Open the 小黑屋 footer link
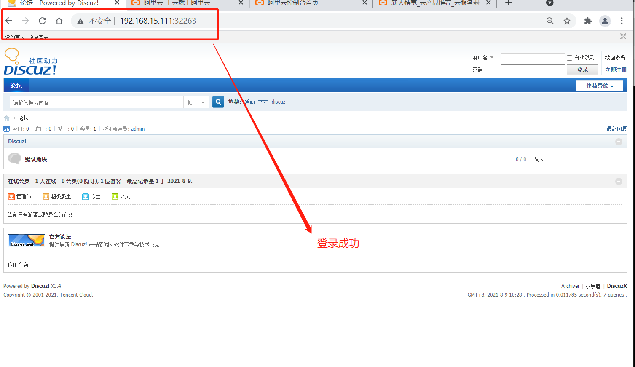The image size is (635, 367). [593, 286]
